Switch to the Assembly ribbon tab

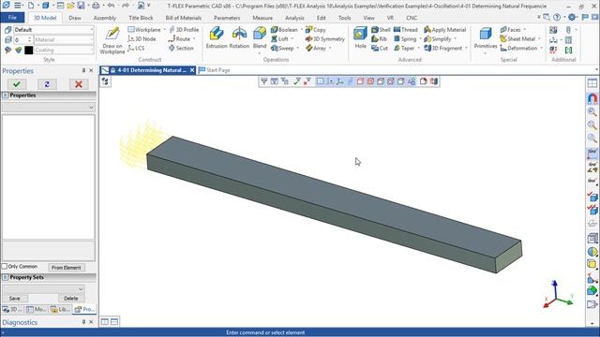click(x=104, y=18)
